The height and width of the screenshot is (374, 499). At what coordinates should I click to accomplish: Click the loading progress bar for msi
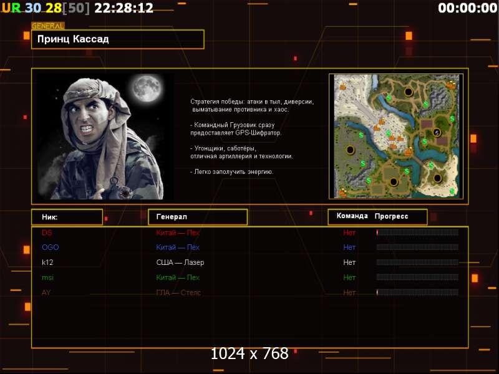tap(417, 277)
